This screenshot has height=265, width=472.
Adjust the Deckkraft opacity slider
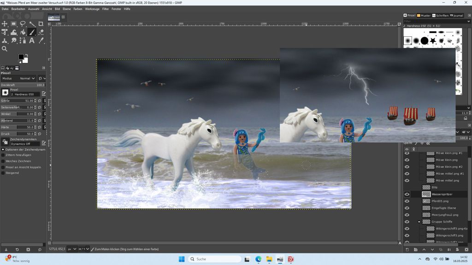23,85
